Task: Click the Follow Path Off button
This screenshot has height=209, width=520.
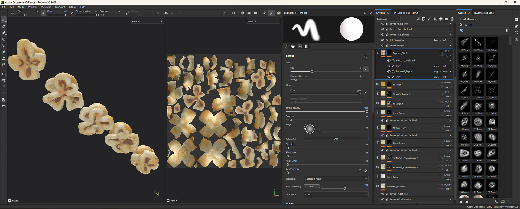Action: click(x=336, y=139)
